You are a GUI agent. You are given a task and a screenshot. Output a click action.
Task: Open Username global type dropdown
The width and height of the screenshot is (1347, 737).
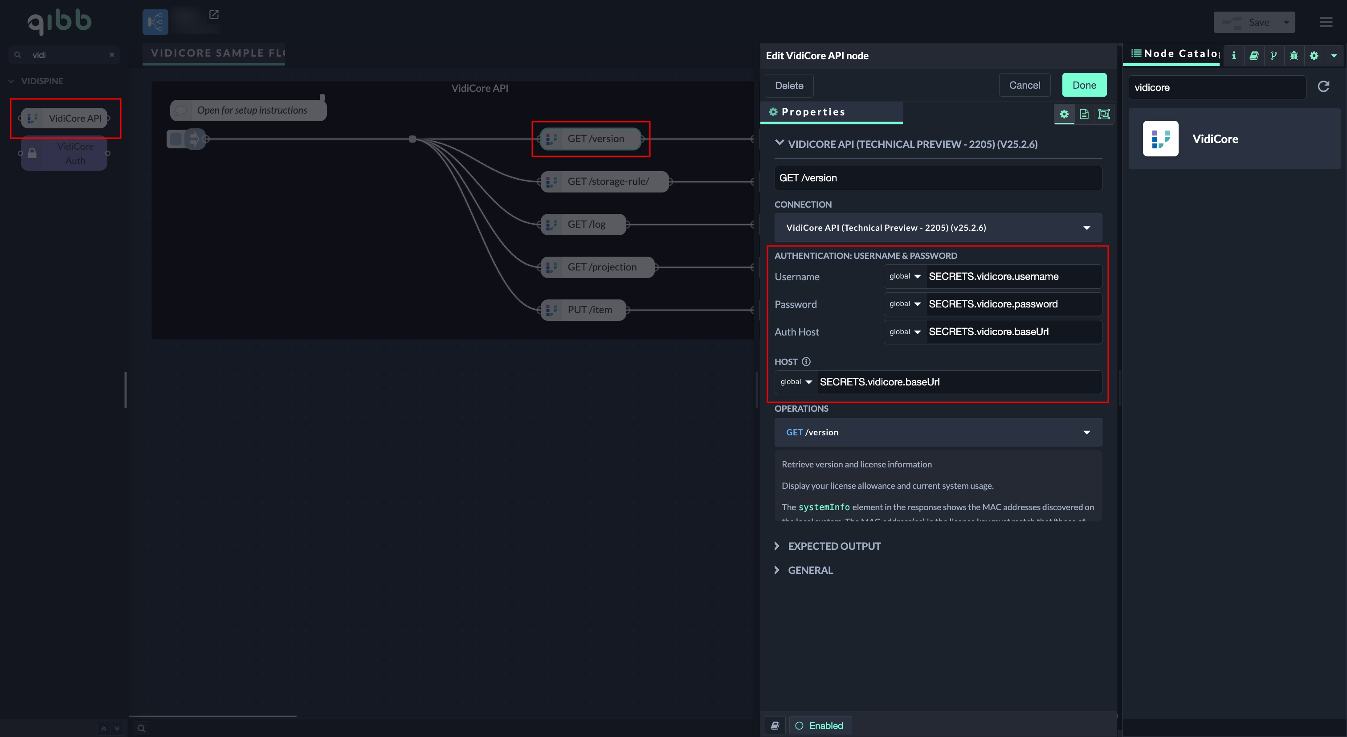(x=905, y=276)
